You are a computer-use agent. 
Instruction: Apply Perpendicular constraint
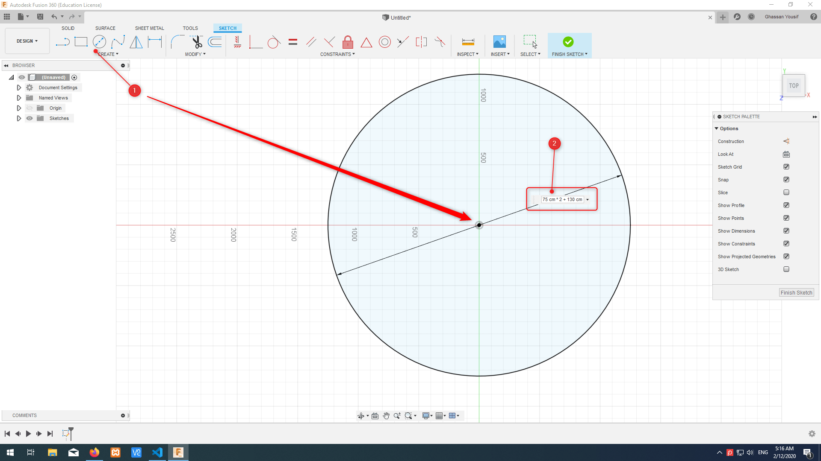(329, 42)
